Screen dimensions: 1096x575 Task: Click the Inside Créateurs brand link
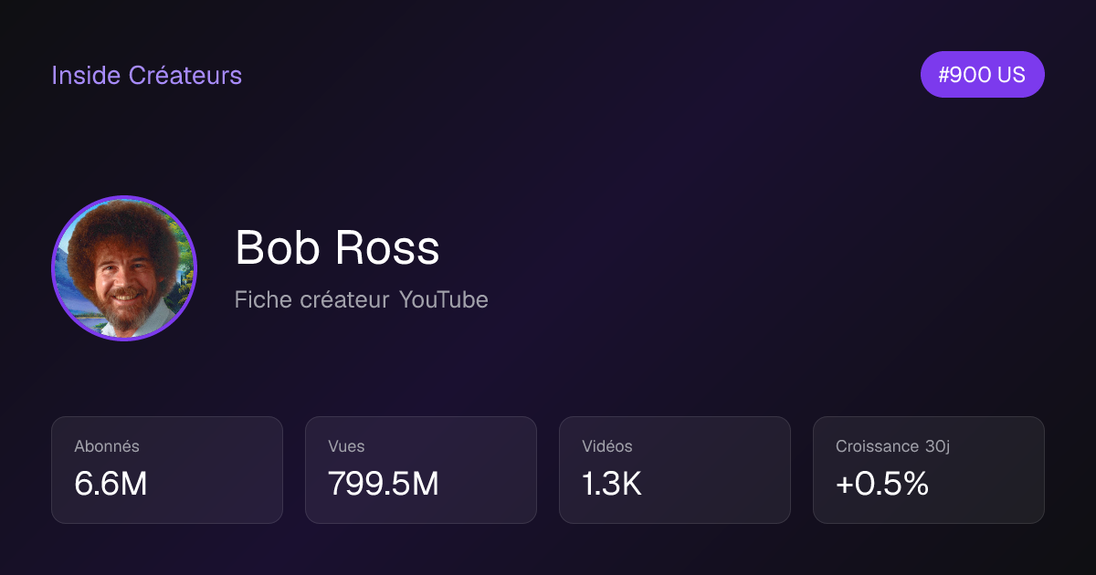(x=146, y=75)
